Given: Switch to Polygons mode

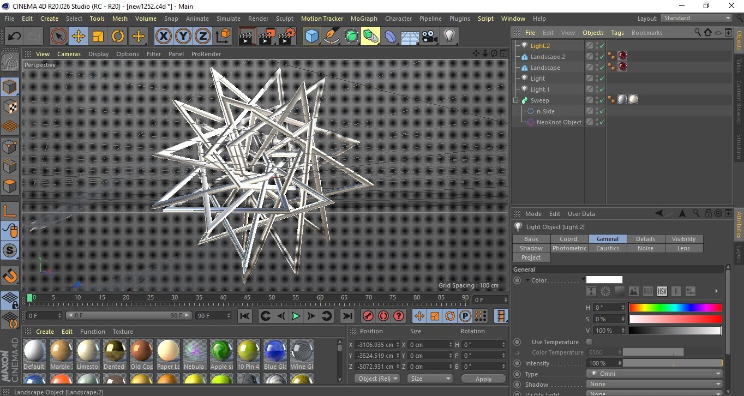Looking at the screenshot, I should (10, 186).
